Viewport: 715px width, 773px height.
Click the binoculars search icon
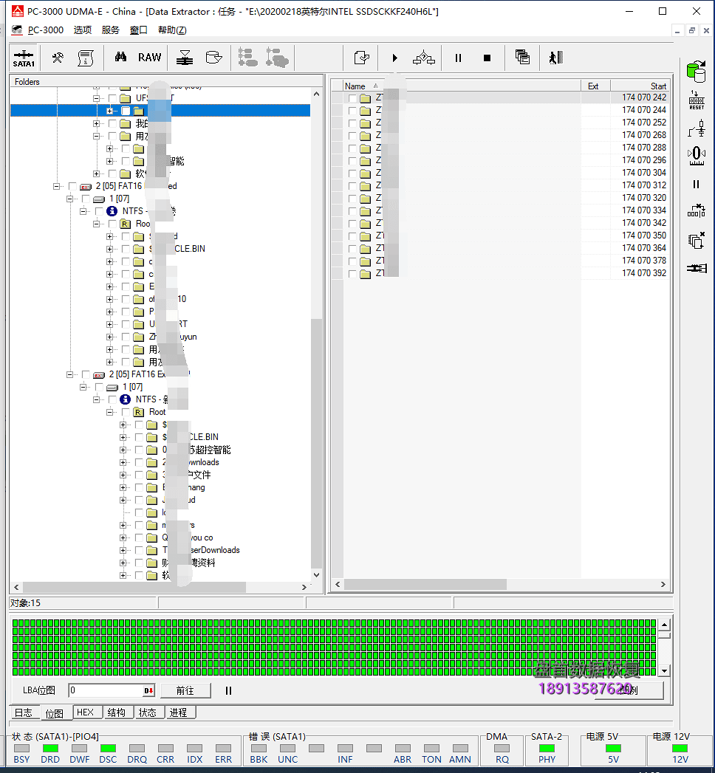tap(120, 58)
